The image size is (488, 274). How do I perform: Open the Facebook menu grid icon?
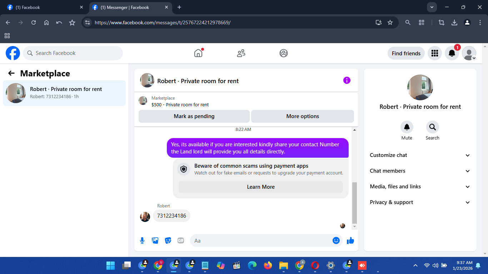coord(435,53)
